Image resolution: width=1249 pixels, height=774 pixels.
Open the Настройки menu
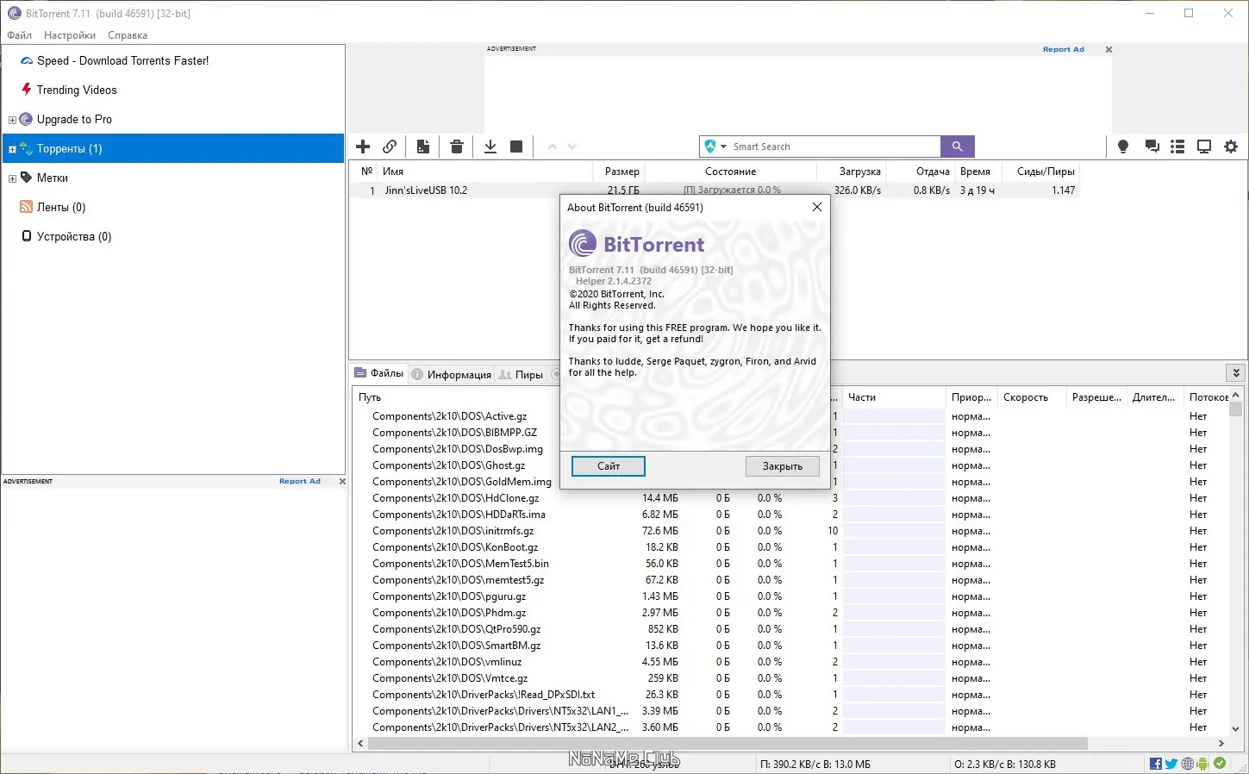[70, 35]
